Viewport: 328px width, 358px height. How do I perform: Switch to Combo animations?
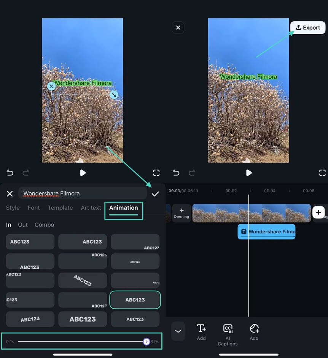[x=44, y=225]
